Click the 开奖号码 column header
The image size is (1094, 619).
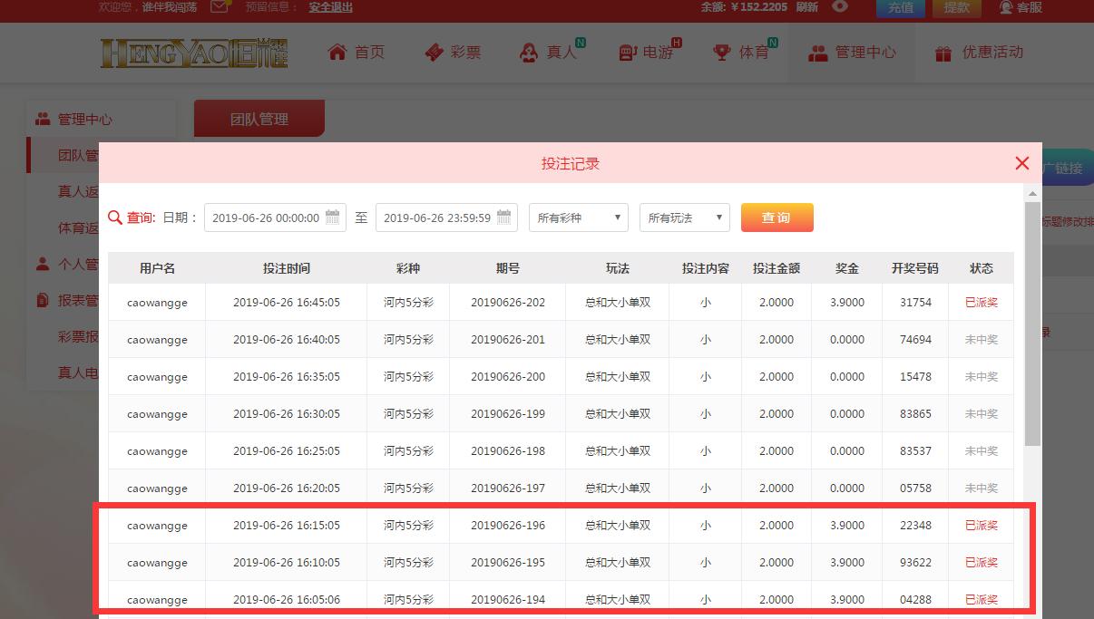915,268
